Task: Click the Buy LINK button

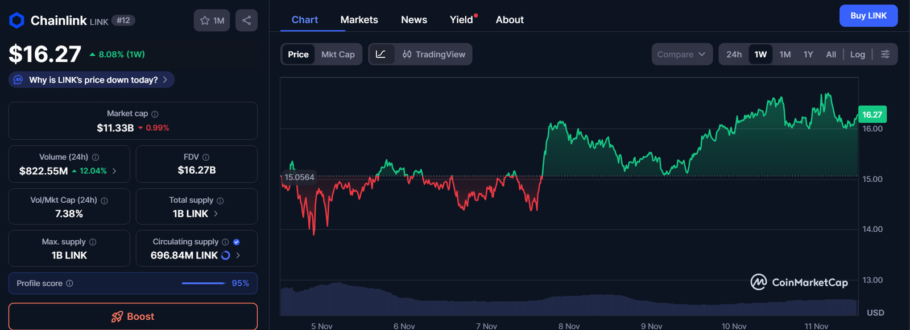Action: coord(868,16)
